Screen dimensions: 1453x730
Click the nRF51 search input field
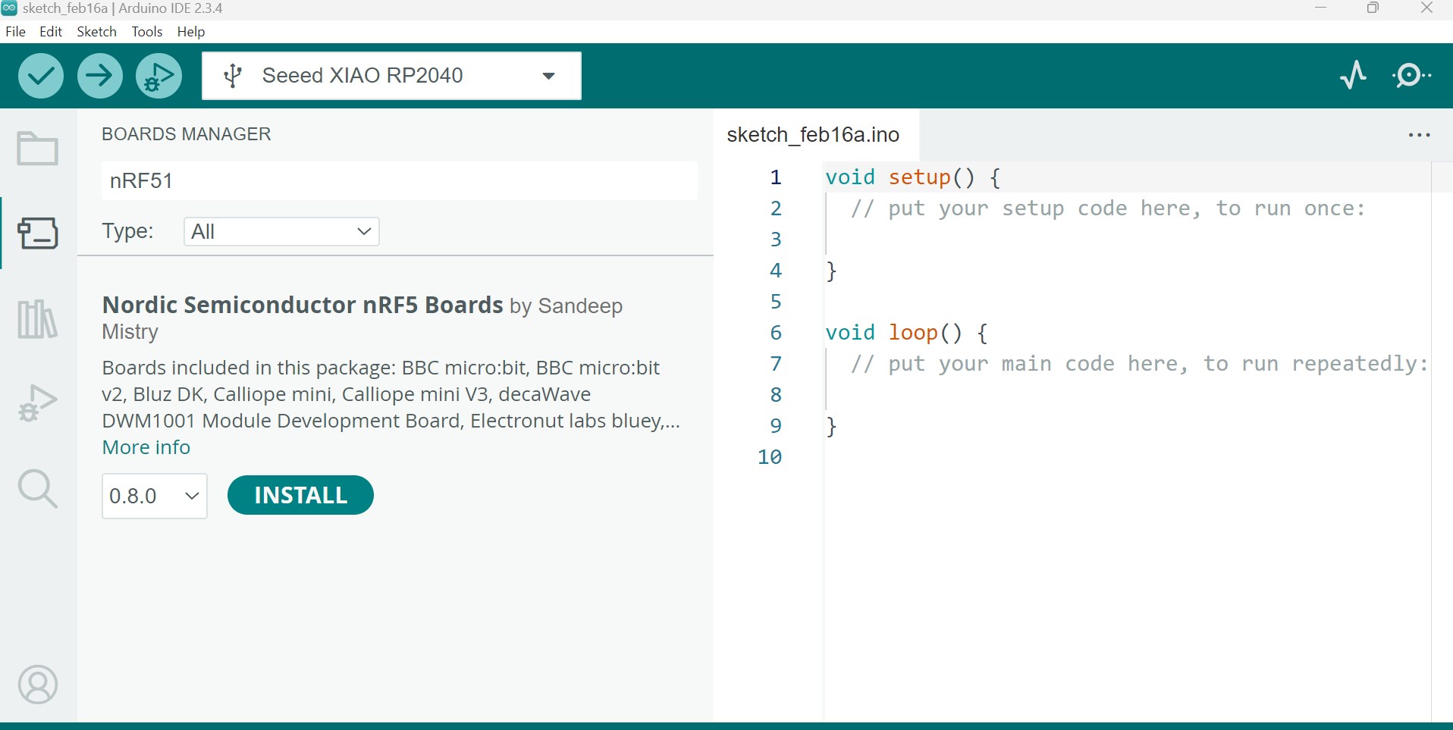point(400,180)
